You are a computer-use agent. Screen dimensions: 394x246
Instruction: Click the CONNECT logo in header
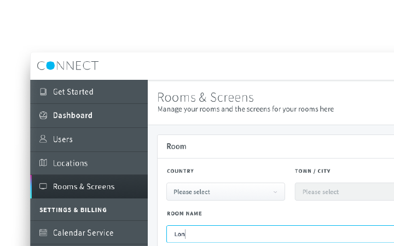click(x=68, y=66)
